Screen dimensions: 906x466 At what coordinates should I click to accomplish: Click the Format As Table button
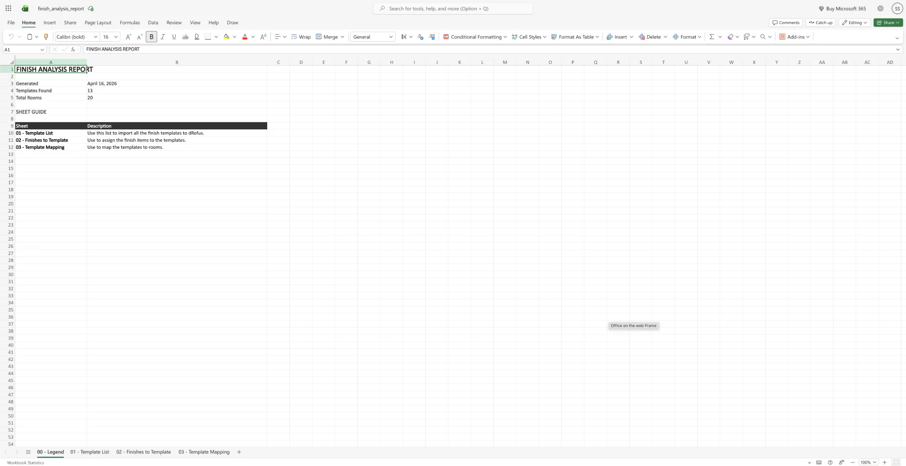(574, 36)
